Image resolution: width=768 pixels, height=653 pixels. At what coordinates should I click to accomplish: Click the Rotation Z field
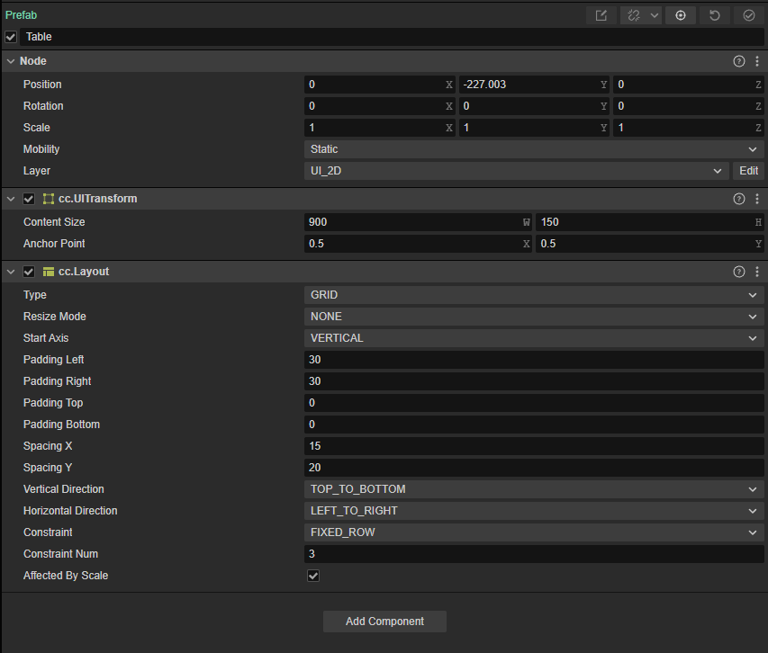tap(689, 106)
